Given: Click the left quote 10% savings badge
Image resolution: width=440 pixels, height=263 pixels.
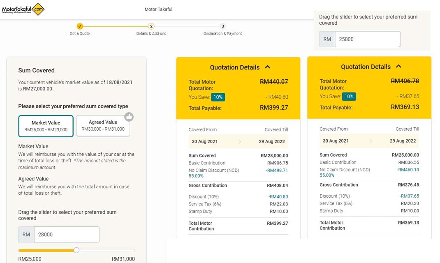Looking at the screenshot, I should click(x=218, y=97).
